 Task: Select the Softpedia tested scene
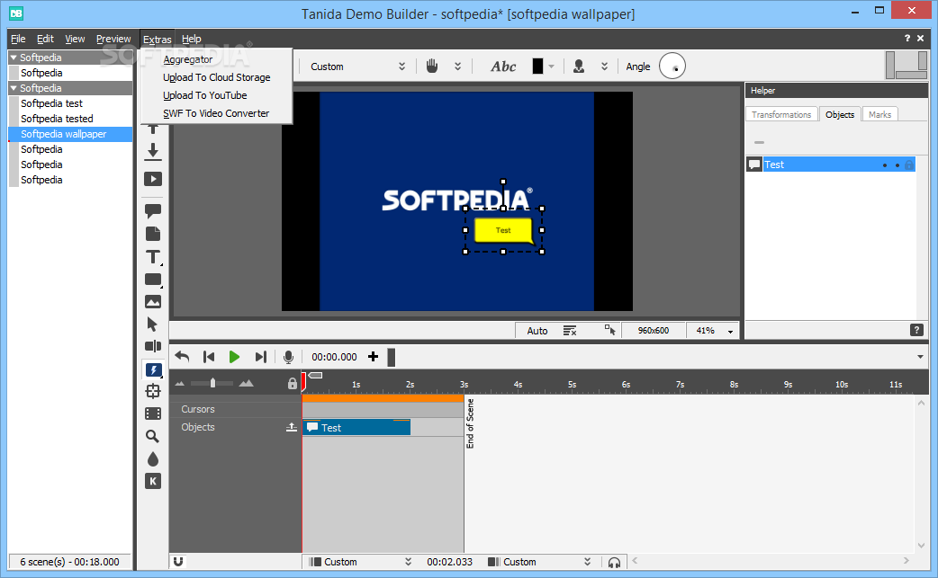(x=57, y=119)
